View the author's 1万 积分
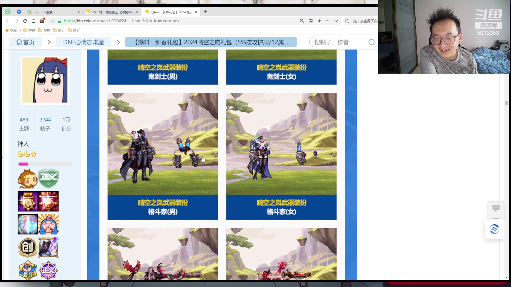511x287 pixels. (x=66, y=124)
